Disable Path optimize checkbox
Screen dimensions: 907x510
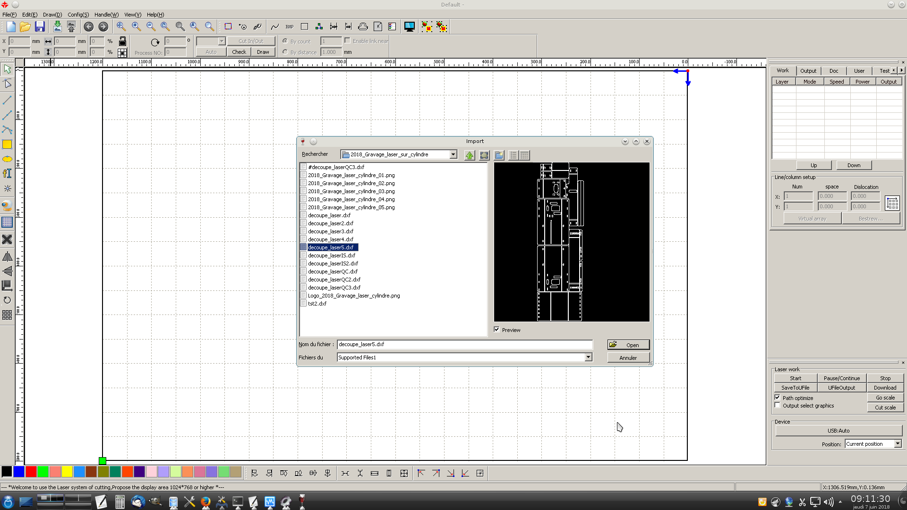(x=778, y=398)
